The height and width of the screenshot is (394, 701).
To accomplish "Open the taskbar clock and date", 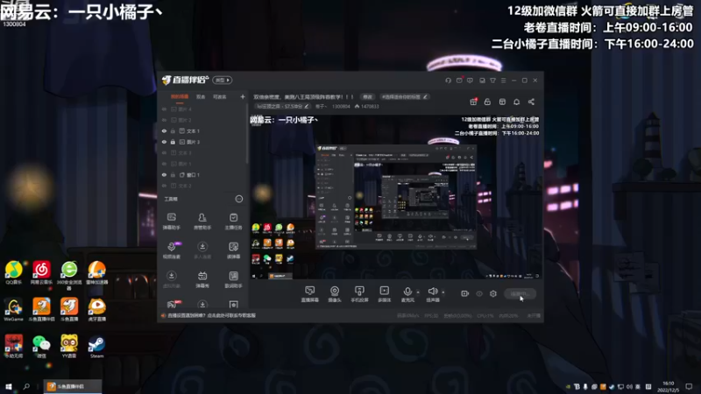I will [668, 386].
